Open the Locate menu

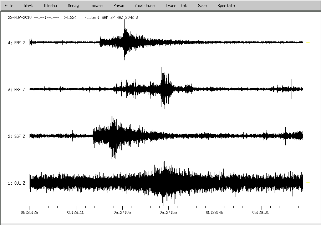[x=96, y=6]
